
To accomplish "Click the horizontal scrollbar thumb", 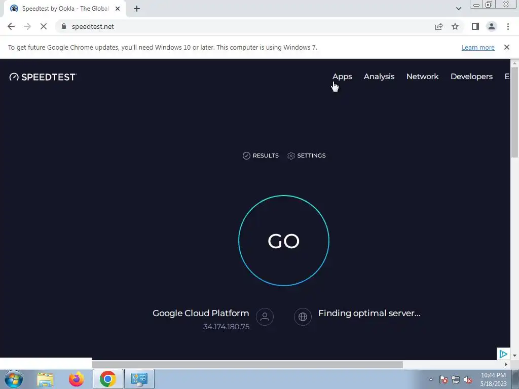I will pos(247,365).
